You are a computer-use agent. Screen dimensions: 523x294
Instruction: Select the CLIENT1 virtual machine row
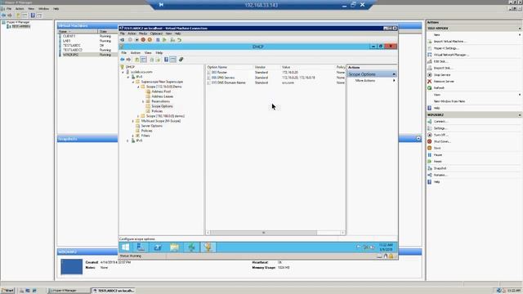tap(87, 36)
